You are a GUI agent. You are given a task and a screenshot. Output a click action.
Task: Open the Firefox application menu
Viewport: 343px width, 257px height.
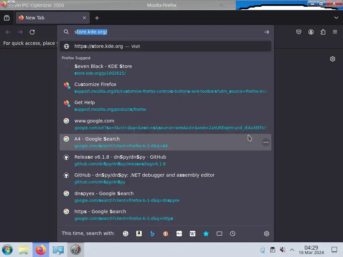[335, 32]
